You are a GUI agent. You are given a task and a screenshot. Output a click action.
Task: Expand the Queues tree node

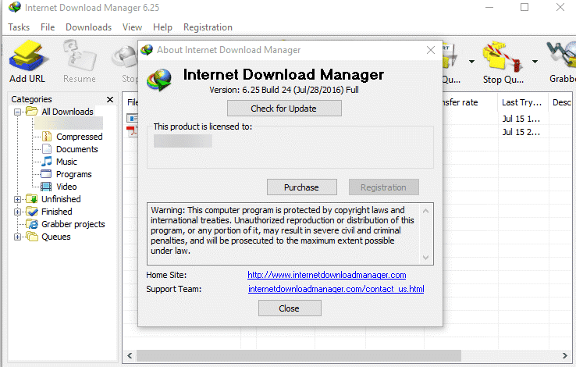(x=17, y=237)
